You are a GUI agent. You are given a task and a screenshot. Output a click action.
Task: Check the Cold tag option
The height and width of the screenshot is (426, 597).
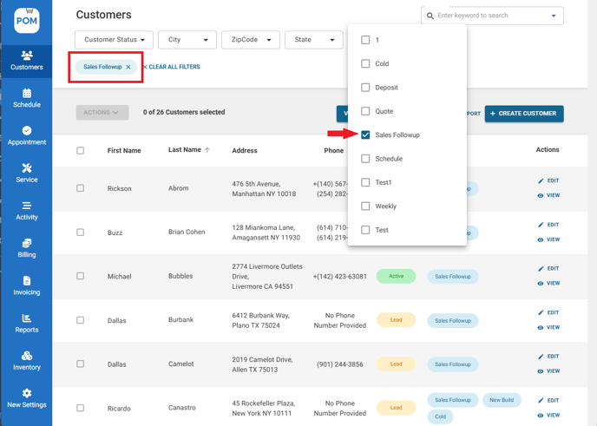point(365,63)
